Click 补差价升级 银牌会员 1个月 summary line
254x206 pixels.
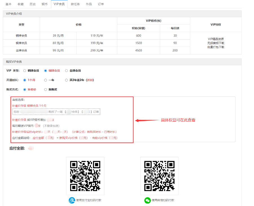pyautogui.click(x=29, y=106)
